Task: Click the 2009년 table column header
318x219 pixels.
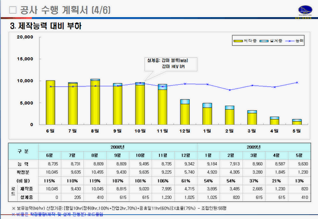Action: (x=251, y=147)
